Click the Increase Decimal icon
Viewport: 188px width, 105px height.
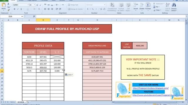pyautogui.click(x=101, y=9)
